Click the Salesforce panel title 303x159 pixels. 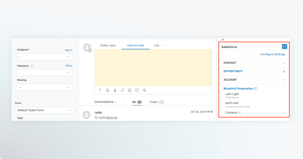(229, 47)
